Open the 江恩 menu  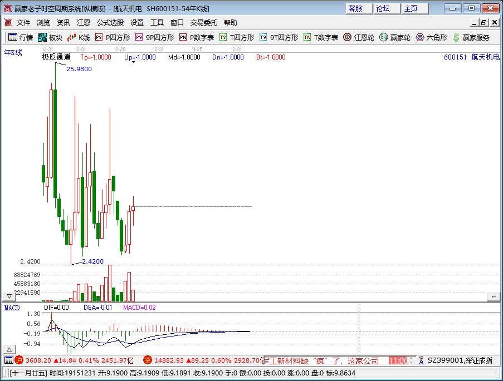84,22
